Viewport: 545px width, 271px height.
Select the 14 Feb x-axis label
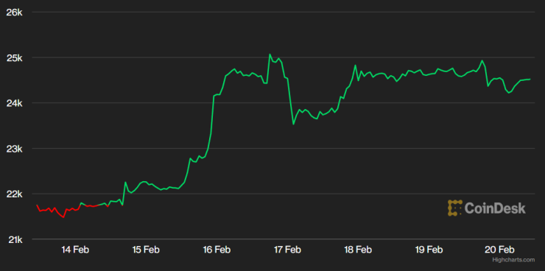click(x=75, y=249)
